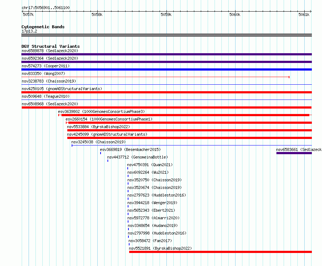Open variant nsv5652343 (Ebert2021)
The height and width of the screenshot is (266, 322).
(x=151, y=210)
